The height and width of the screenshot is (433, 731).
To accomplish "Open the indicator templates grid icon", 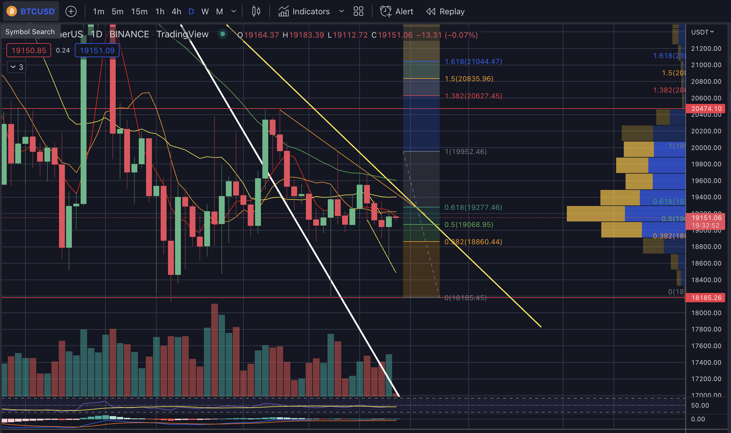I will 358,11.
